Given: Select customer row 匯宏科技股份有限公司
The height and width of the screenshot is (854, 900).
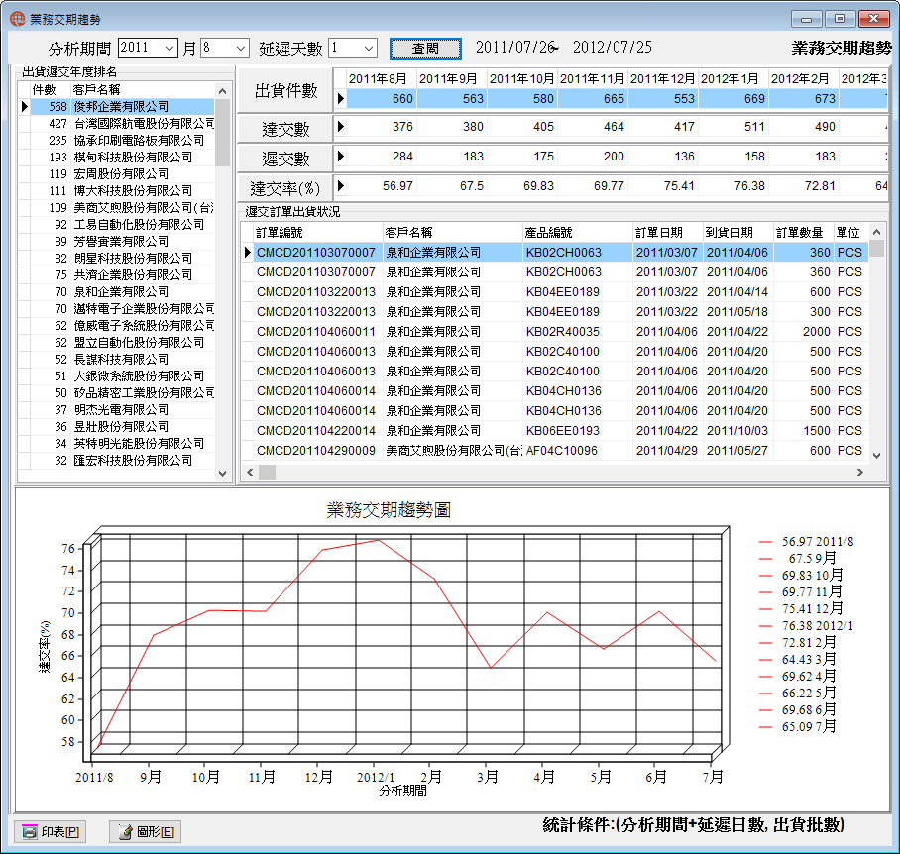Looking at the screenshot, I should (122, 460).
